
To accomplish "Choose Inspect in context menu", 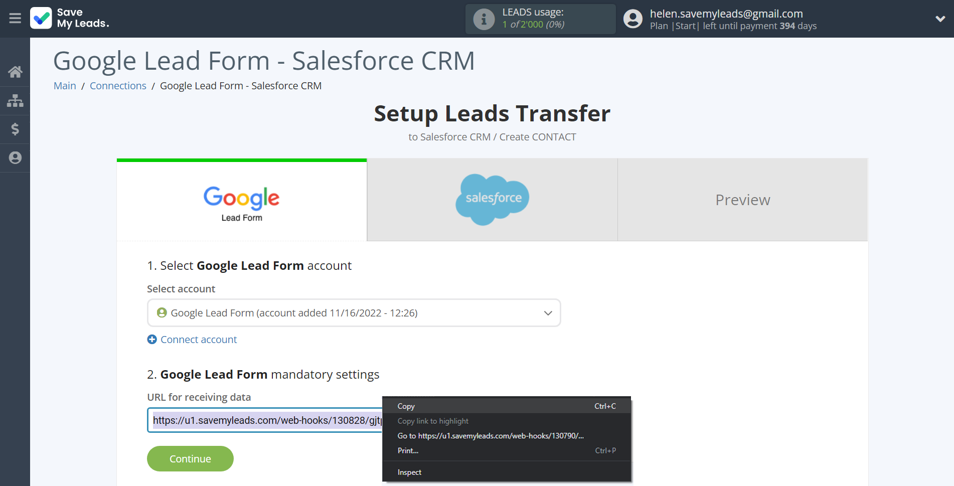I will click(x=507, y=472).
